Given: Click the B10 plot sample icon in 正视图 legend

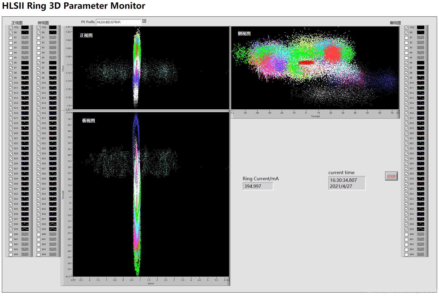Looking at the screenshot, I should tap(25, 83).
